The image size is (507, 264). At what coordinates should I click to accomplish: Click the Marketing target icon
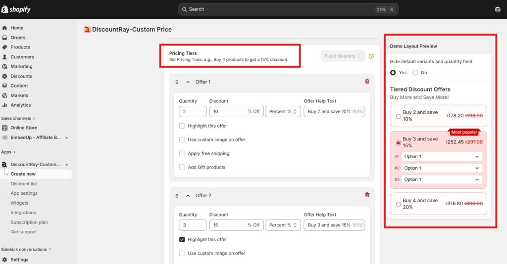(4, 66)
